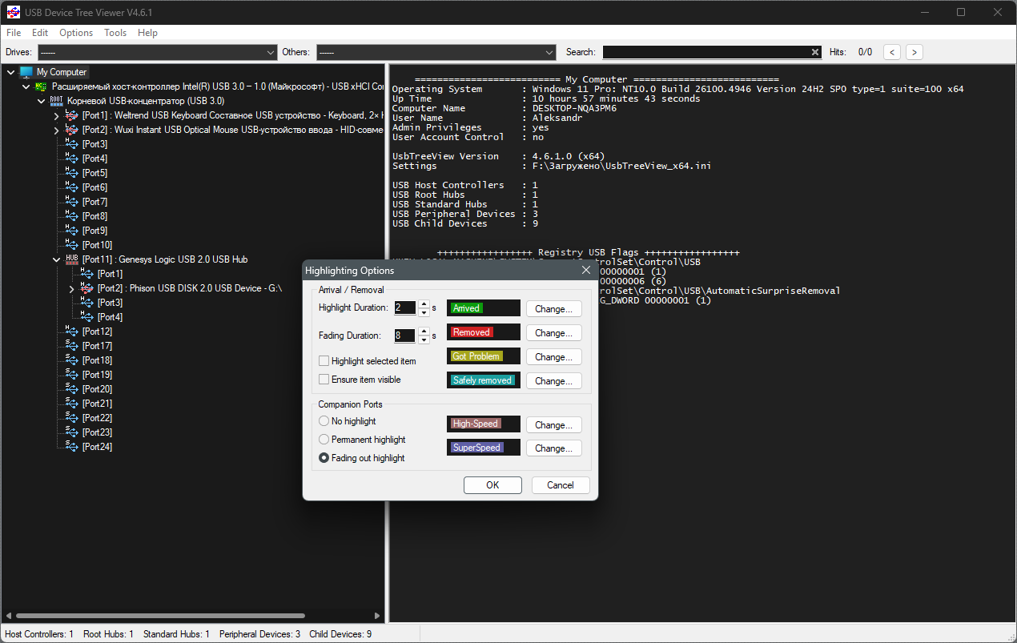Go to the next search hit
The height and width of the screenshot is (643, 1017).
click(914, 52)
